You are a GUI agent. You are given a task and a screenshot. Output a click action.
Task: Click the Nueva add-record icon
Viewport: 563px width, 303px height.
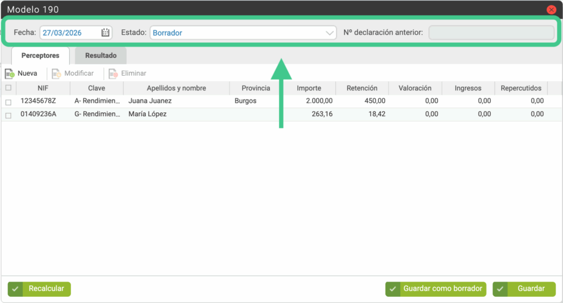pos(10,73)
